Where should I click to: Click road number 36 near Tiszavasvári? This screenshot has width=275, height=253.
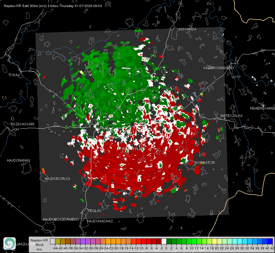pos(17,129)
